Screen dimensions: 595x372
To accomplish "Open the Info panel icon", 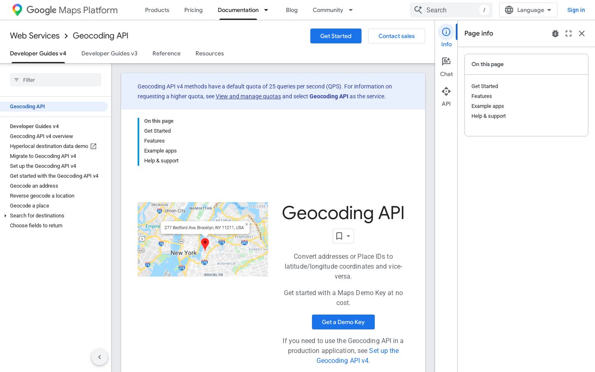I will 446,32.
